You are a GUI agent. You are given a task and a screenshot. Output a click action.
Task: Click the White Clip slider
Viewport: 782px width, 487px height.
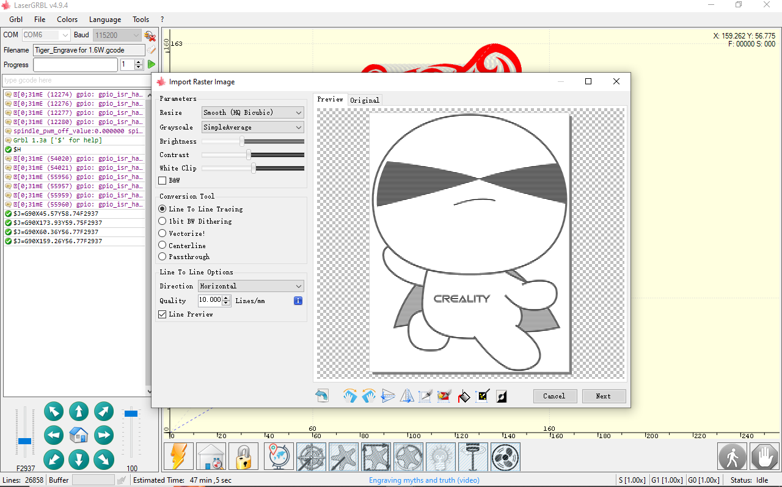tap(253, 168)
